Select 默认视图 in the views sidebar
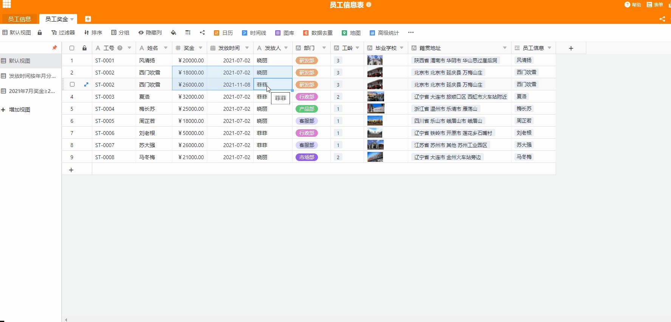Viewport: 671px width, 322px height. [31, 61]
